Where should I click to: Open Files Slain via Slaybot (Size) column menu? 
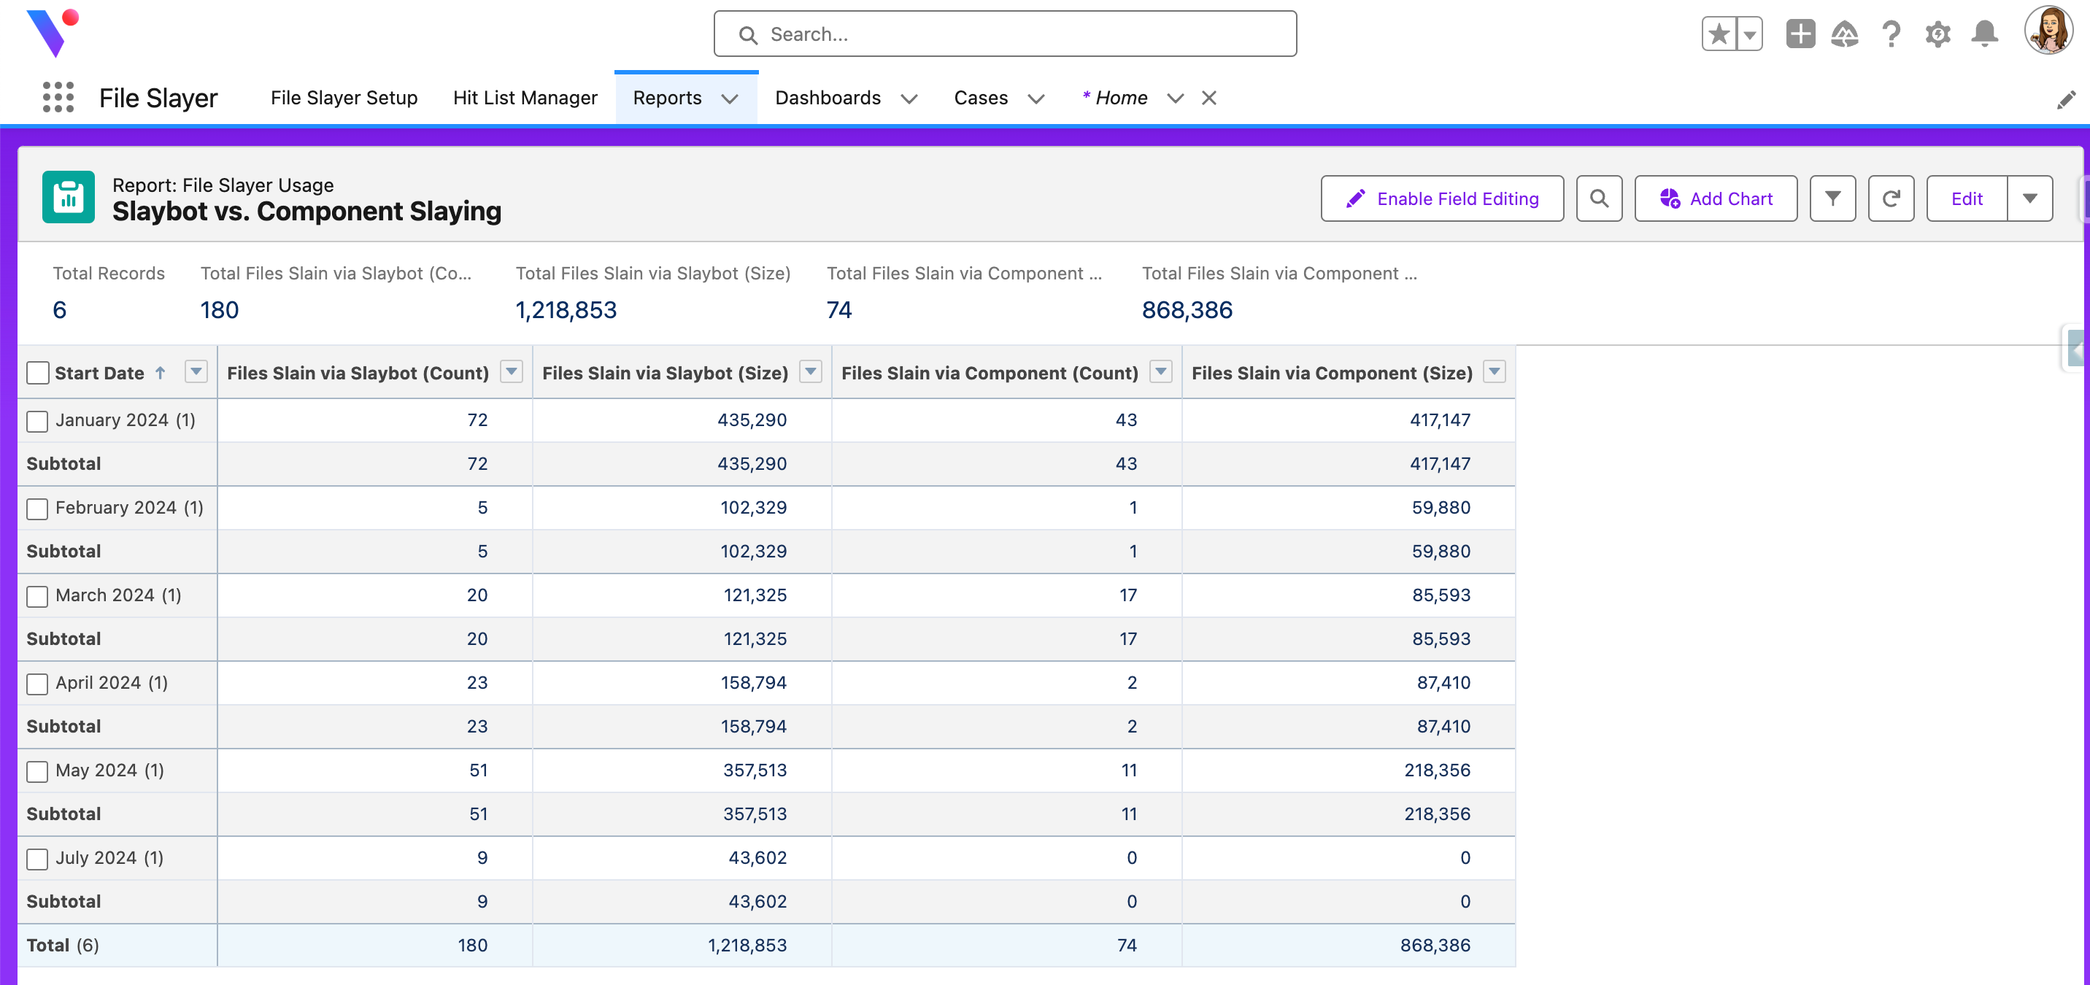coord(810,371)
